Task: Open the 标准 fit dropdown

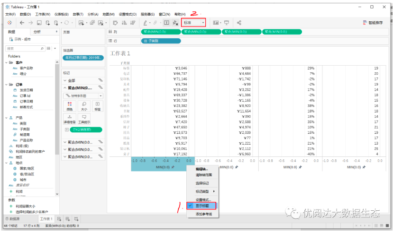Action: 193,23
